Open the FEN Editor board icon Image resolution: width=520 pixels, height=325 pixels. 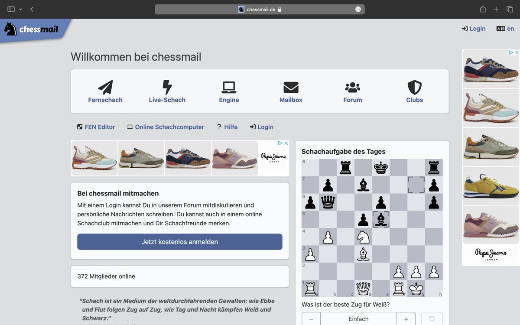click(79, 127)
